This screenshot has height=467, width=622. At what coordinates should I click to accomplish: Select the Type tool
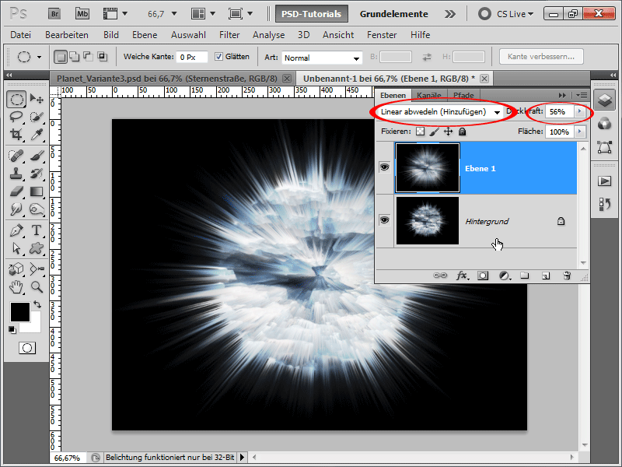(x=37, y=230)
